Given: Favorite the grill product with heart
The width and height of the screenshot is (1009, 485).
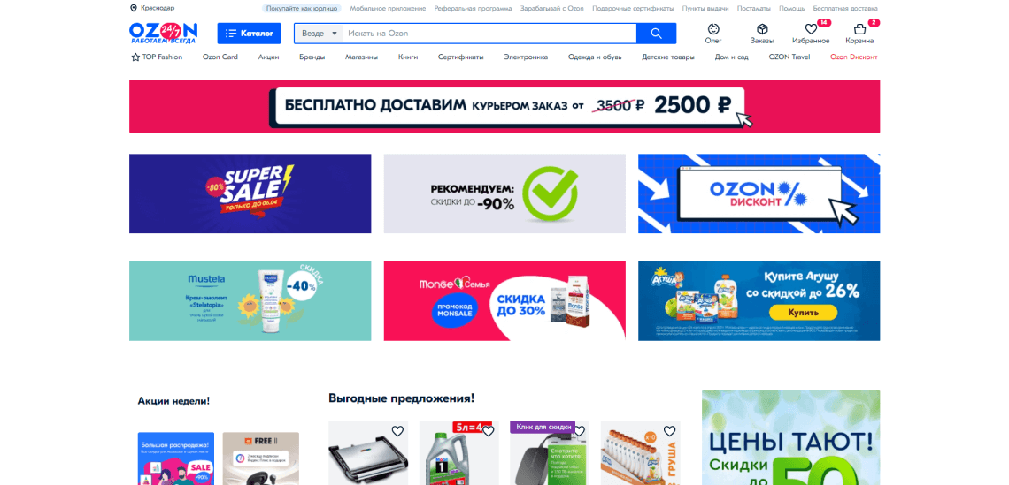Looking at the screenshot, I should coord(397,431).
